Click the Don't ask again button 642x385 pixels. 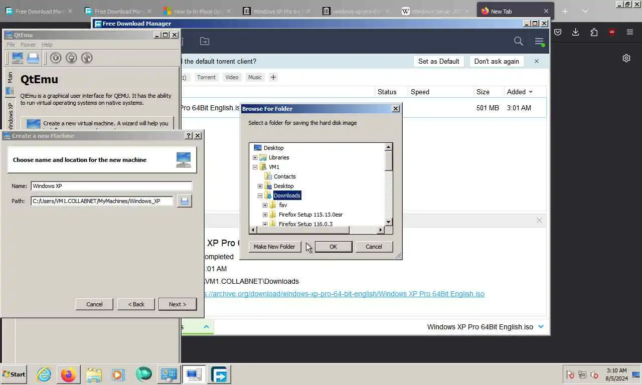pos(497,61)
